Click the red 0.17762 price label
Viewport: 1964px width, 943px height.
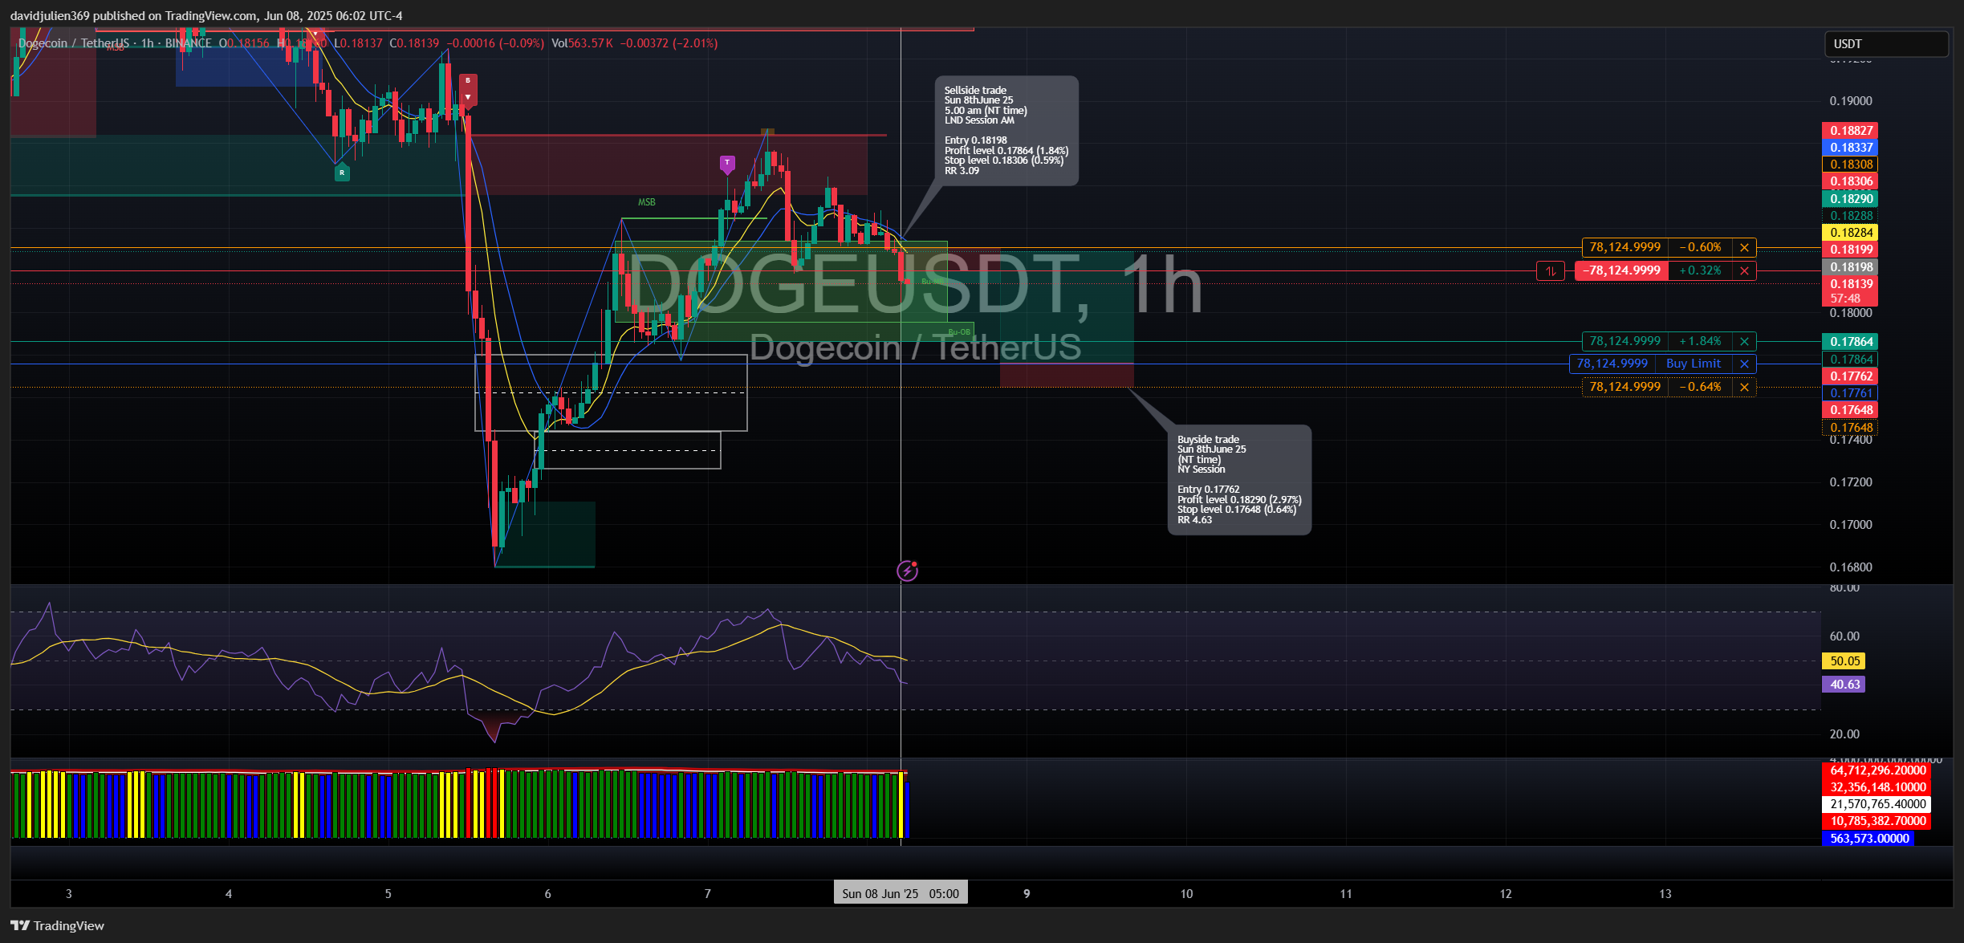tap(1850, 376)
